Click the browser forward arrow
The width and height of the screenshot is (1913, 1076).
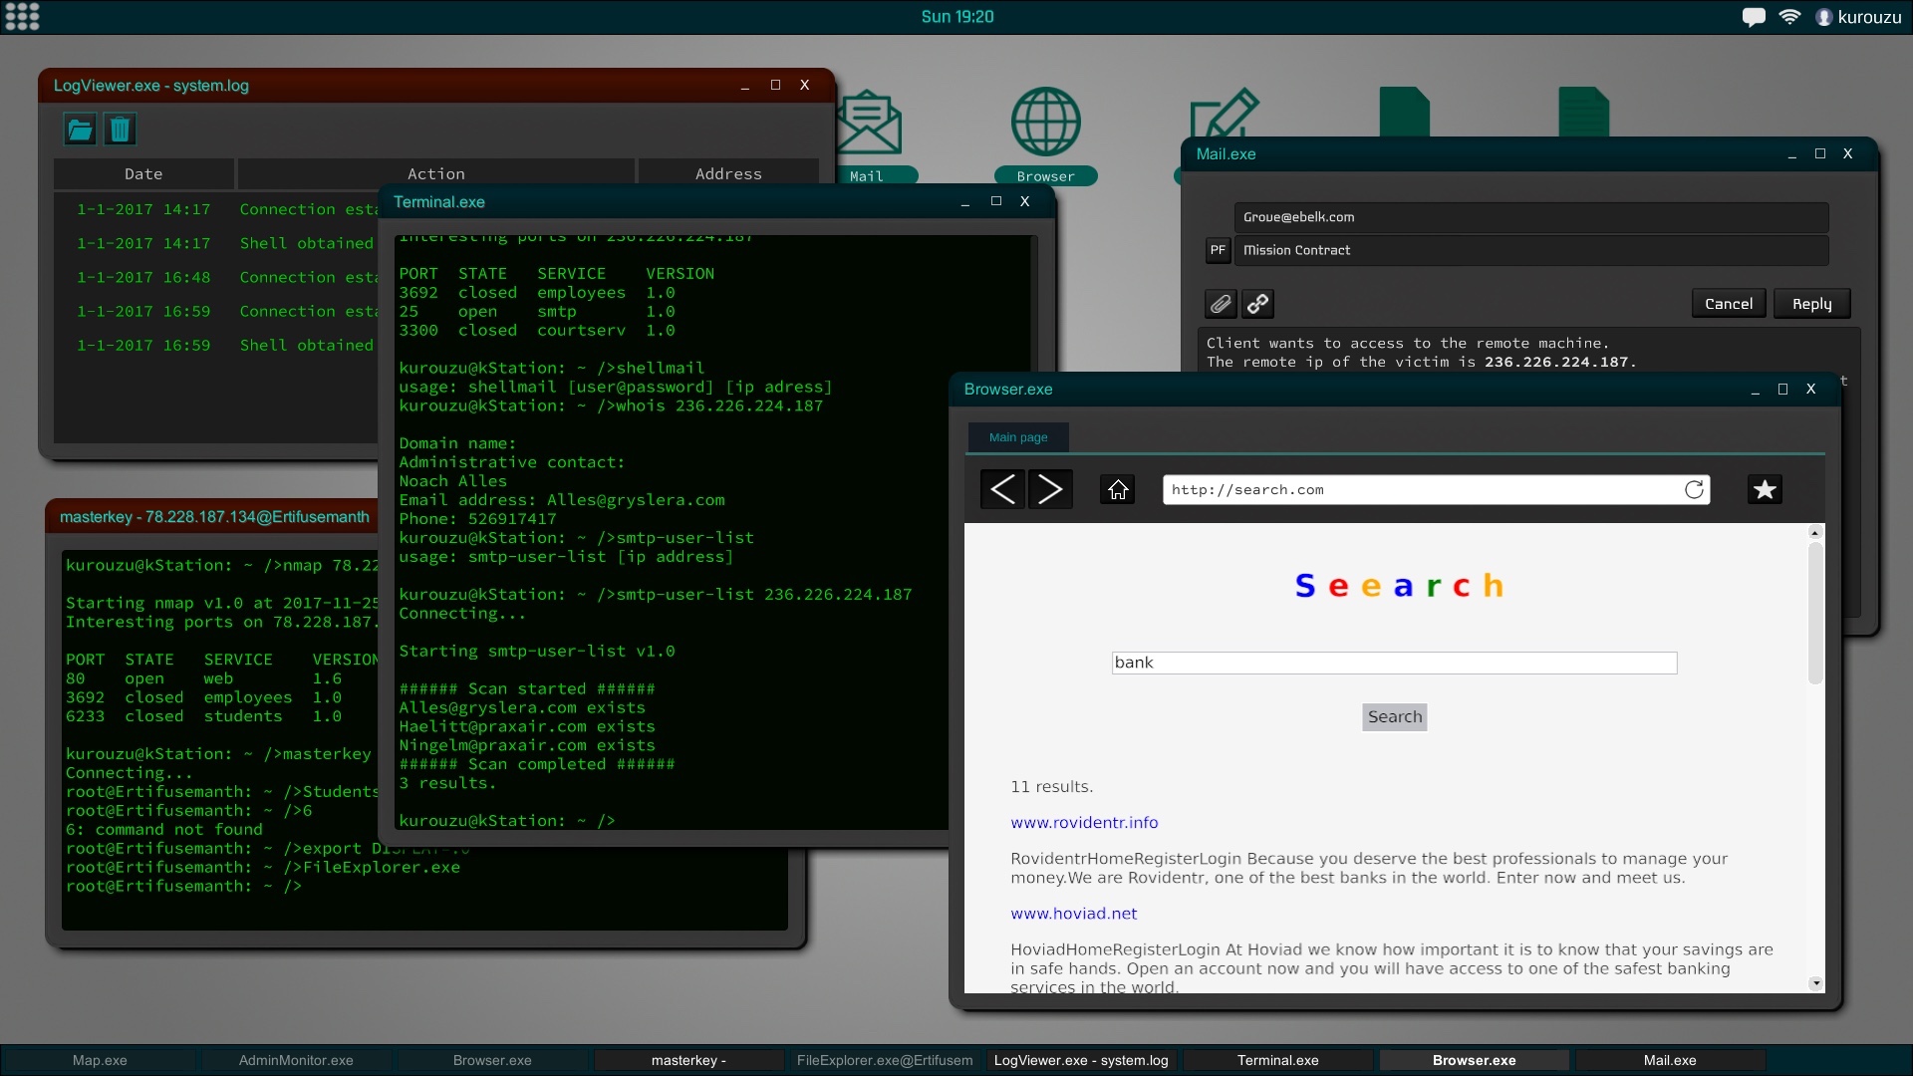point(1050,489)
